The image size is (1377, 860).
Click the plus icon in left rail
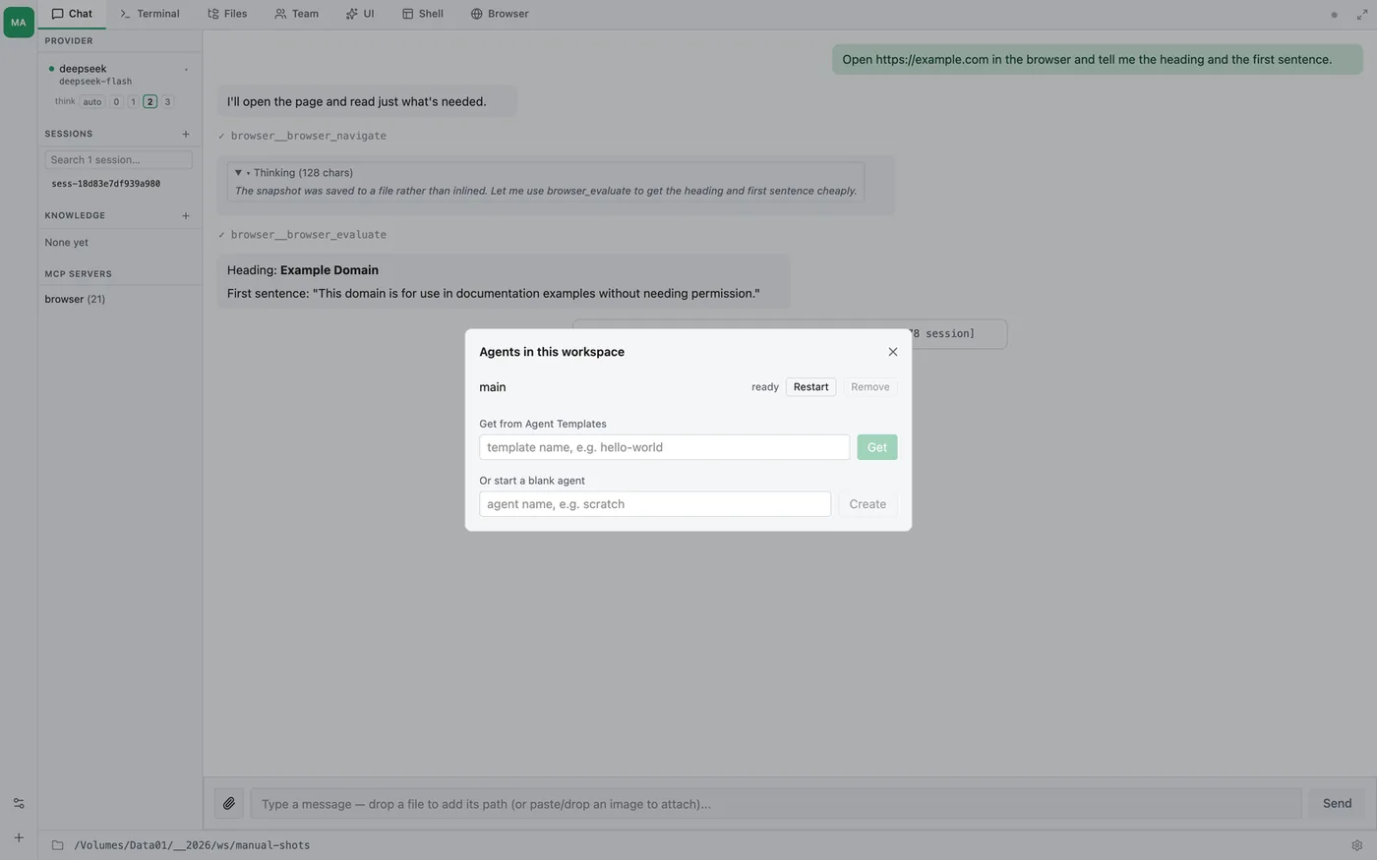(x=19, y=837)
